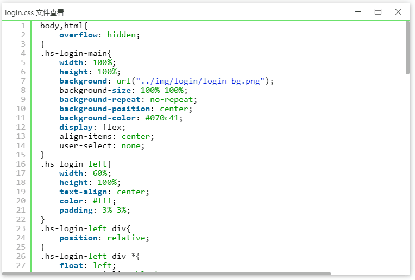The width and height of the screenshot is (415, 280).
Task: Click 'user-select: none;' line
Action: (102, 145)
